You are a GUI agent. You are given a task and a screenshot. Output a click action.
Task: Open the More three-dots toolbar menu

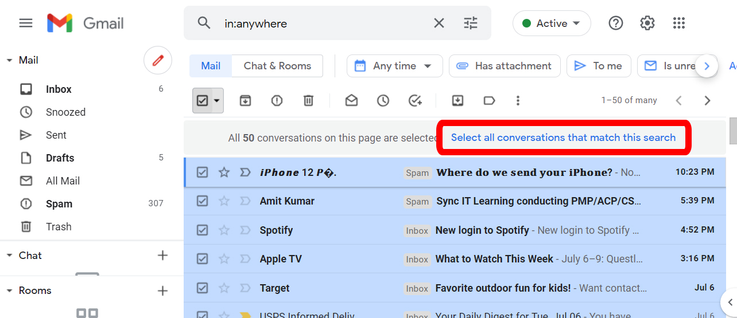[518, 100]
